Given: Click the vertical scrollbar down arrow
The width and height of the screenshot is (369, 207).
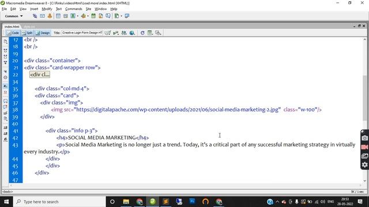Looking at the screenshot, I should tap(365, 181).
